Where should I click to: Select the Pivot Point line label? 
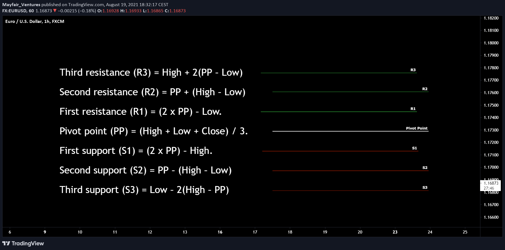[x=417, y=128]
